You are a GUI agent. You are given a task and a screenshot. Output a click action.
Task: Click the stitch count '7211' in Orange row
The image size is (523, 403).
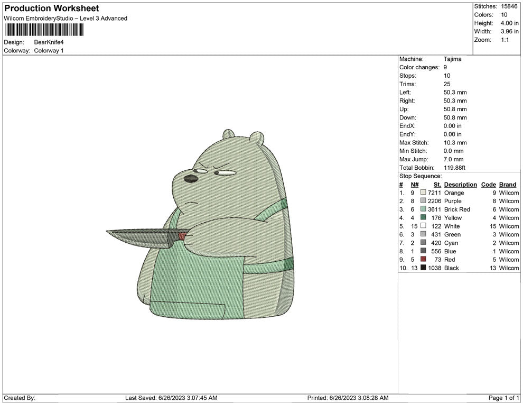click(434, 193)
